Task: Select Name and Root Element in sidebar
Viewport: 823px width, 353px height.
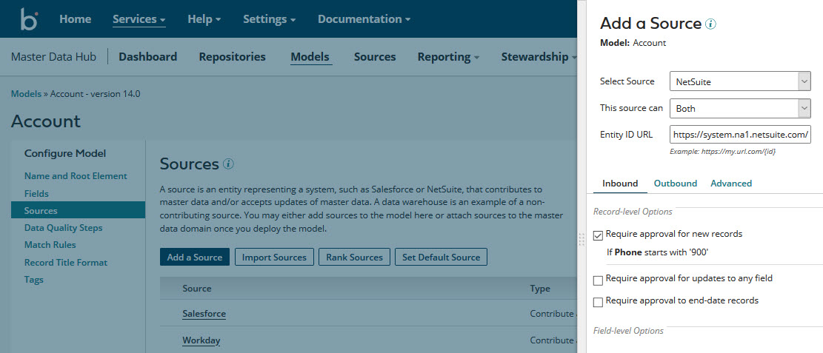Action: coord(76,175)
